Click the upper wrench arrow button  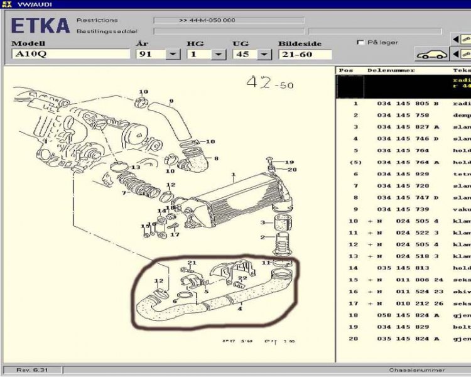(x=460, y=39)
